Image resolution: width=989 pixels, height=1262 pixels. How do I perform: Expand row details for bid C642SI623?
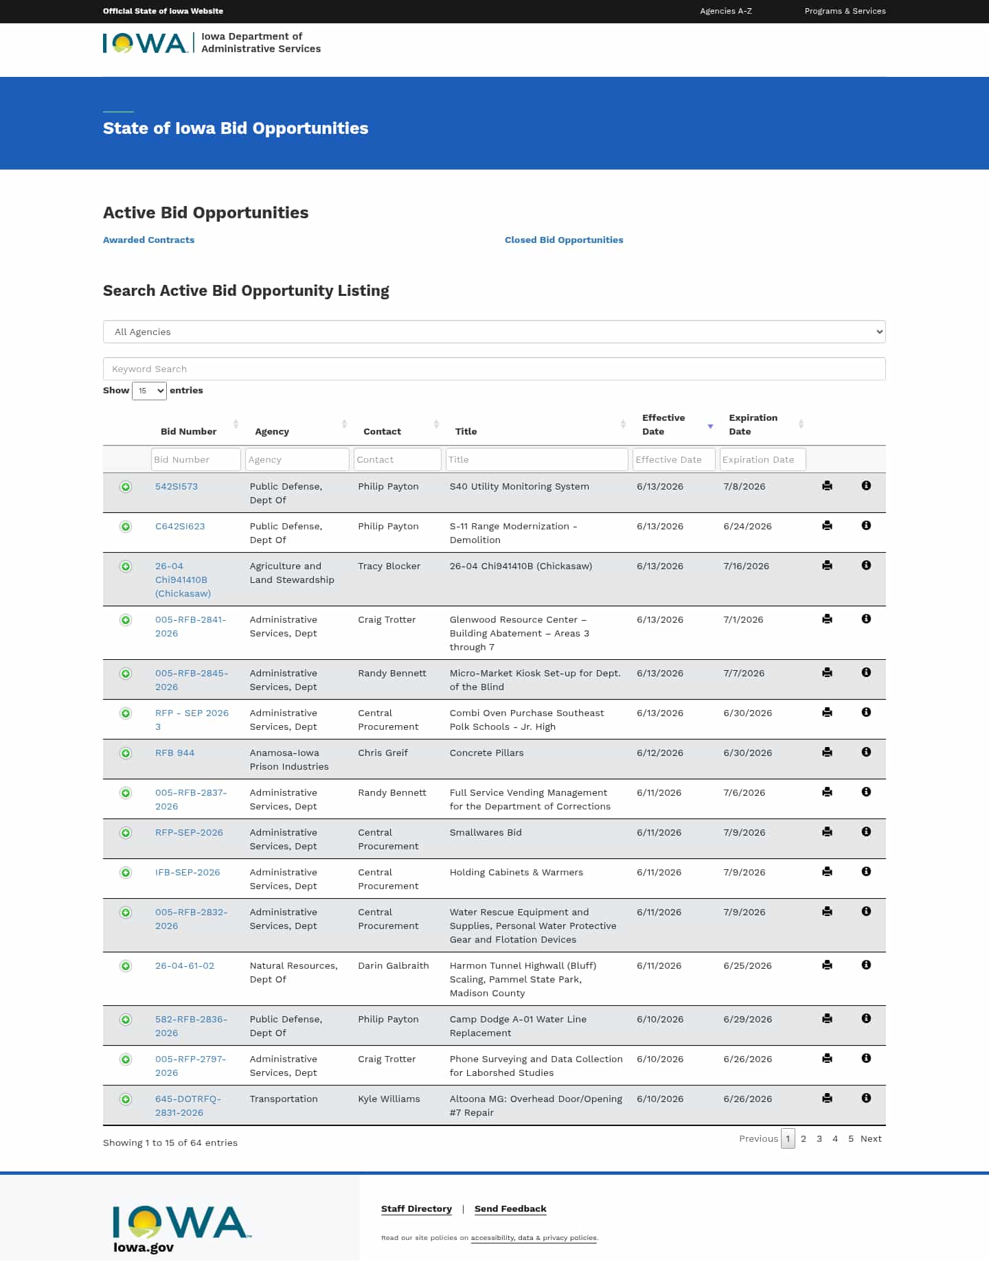(126, 527)
